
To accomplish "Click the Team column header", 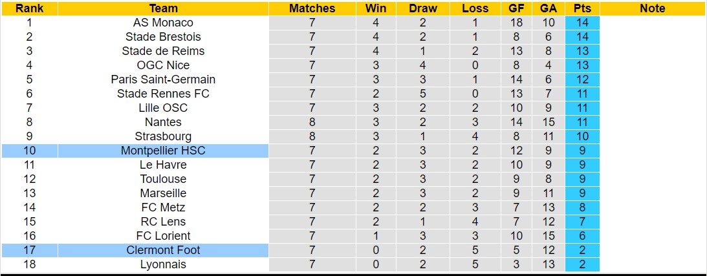I will 163,8.
